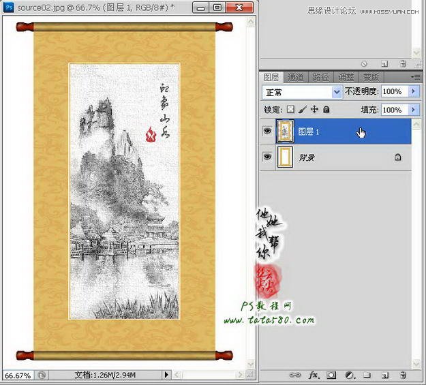Click the opacity (不透明度) value field
Viewport: 426px width, 385px height.
click(x=394, y=91)
